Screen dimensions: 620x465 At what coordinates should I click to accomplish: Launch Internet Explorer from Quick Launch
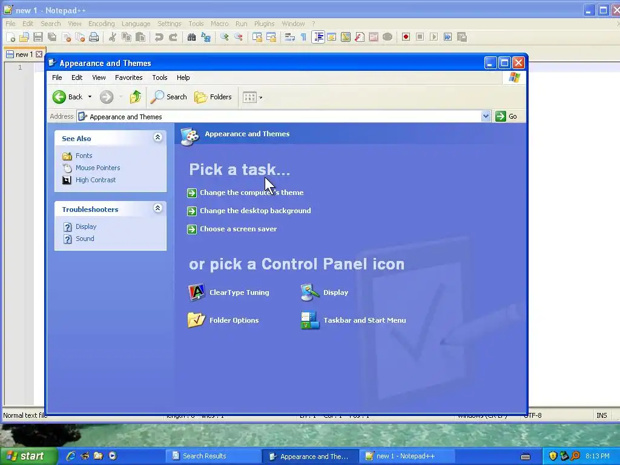click(x=71, y=456)
